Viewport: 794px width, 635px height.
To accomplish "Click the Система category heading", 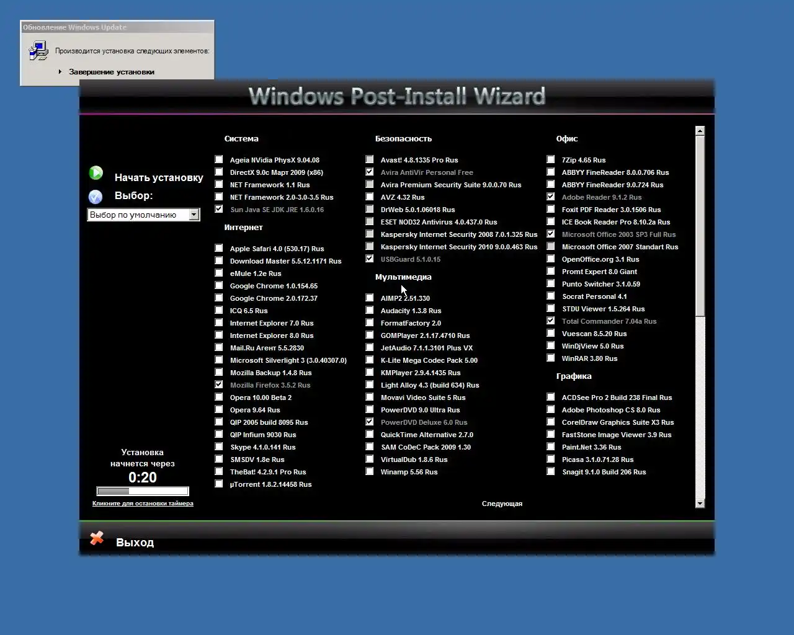I will 241,139.
